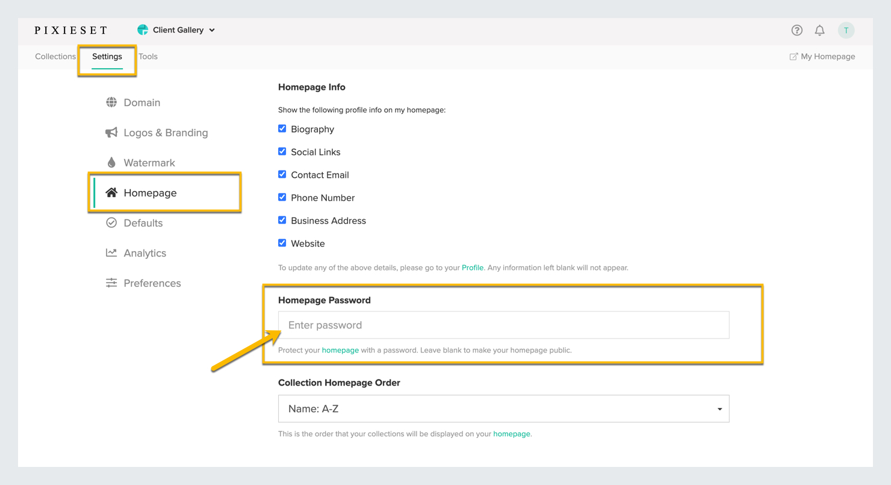Disable the Contact Email checkbox
891x485 pixels.
pos(282,175)
